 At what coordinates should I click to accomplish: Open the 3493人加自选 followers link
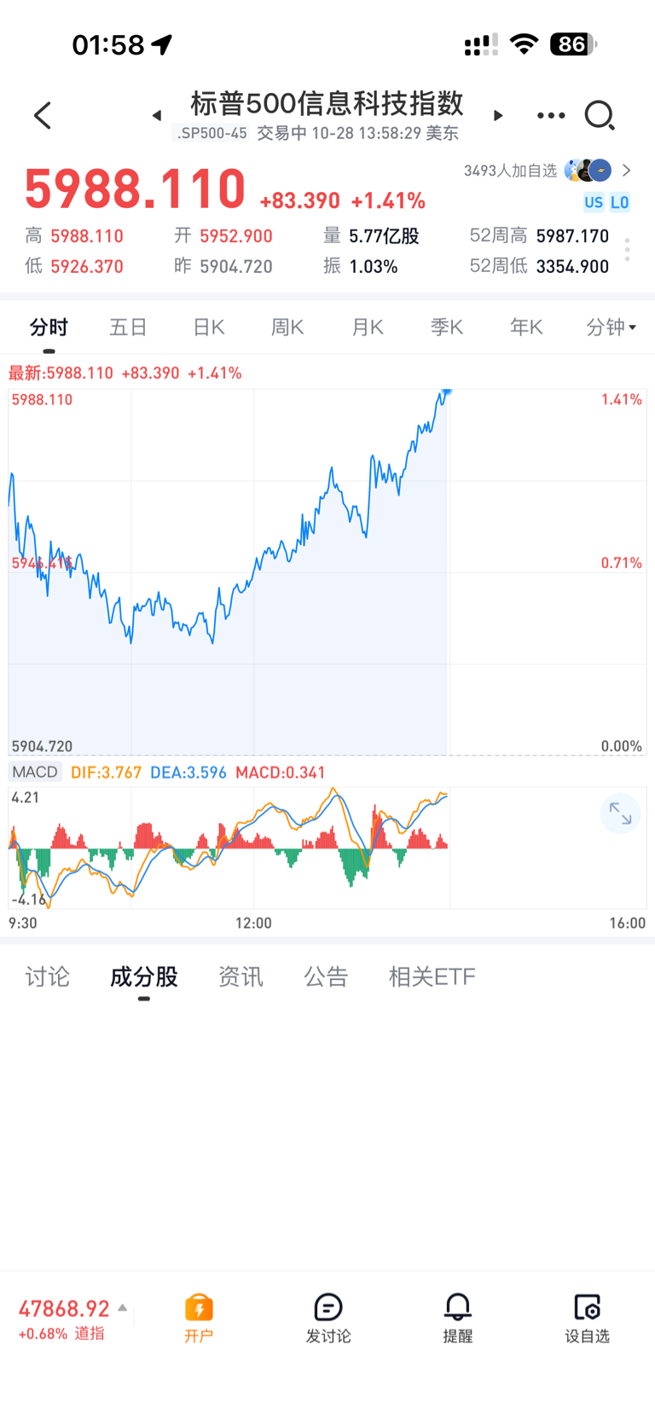[547, 171]
